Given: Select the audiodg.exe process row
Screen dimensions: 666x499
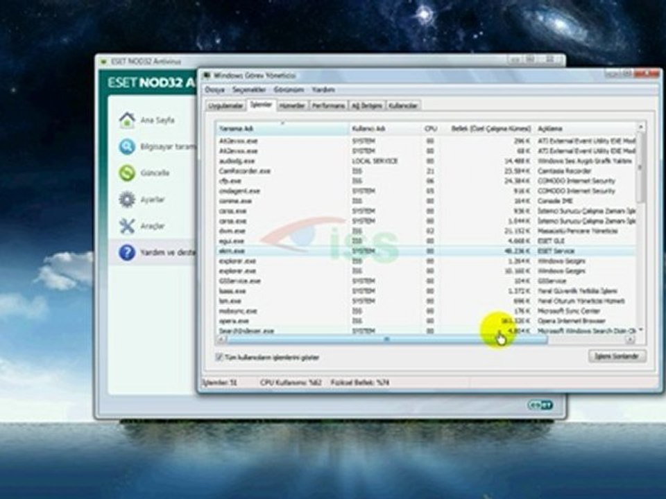Looking at the screenshot, I should click(x=427, y=161).
